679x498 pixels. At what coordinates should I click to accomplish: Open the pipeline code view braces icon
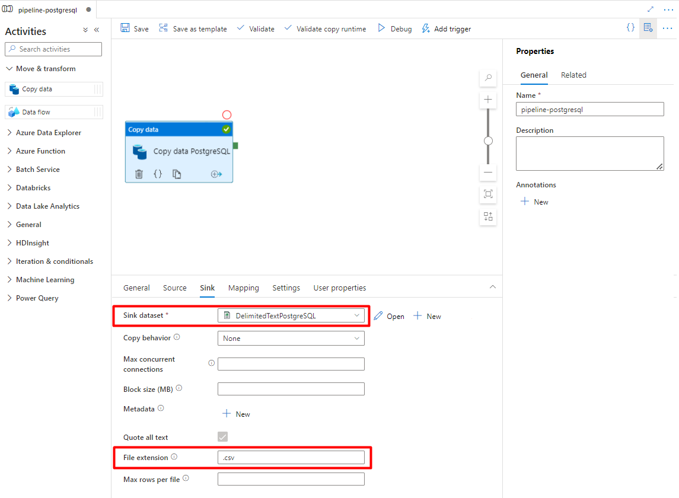630,28
